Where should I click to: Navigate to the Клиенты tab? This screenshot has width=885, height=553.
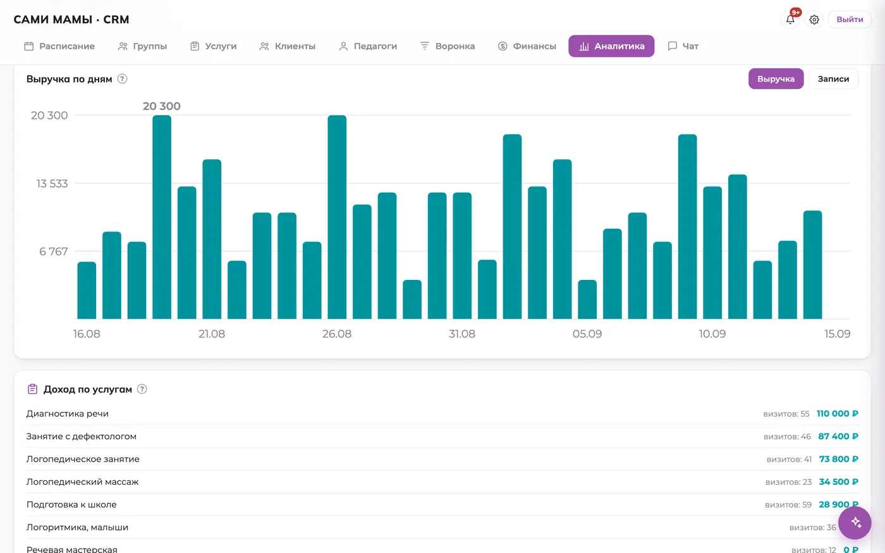point(287,46)
